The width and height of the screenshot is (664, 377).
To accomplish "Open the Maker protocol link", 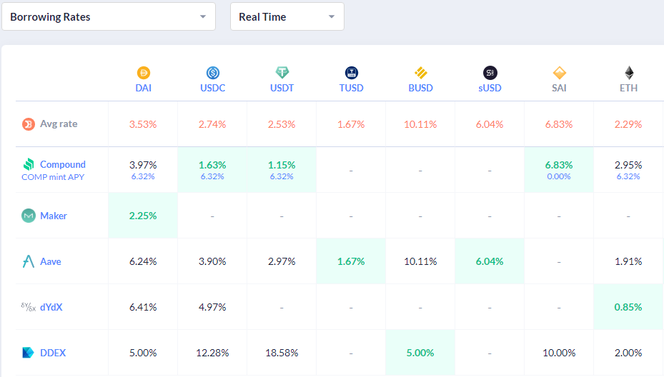I will click(54, 216).
